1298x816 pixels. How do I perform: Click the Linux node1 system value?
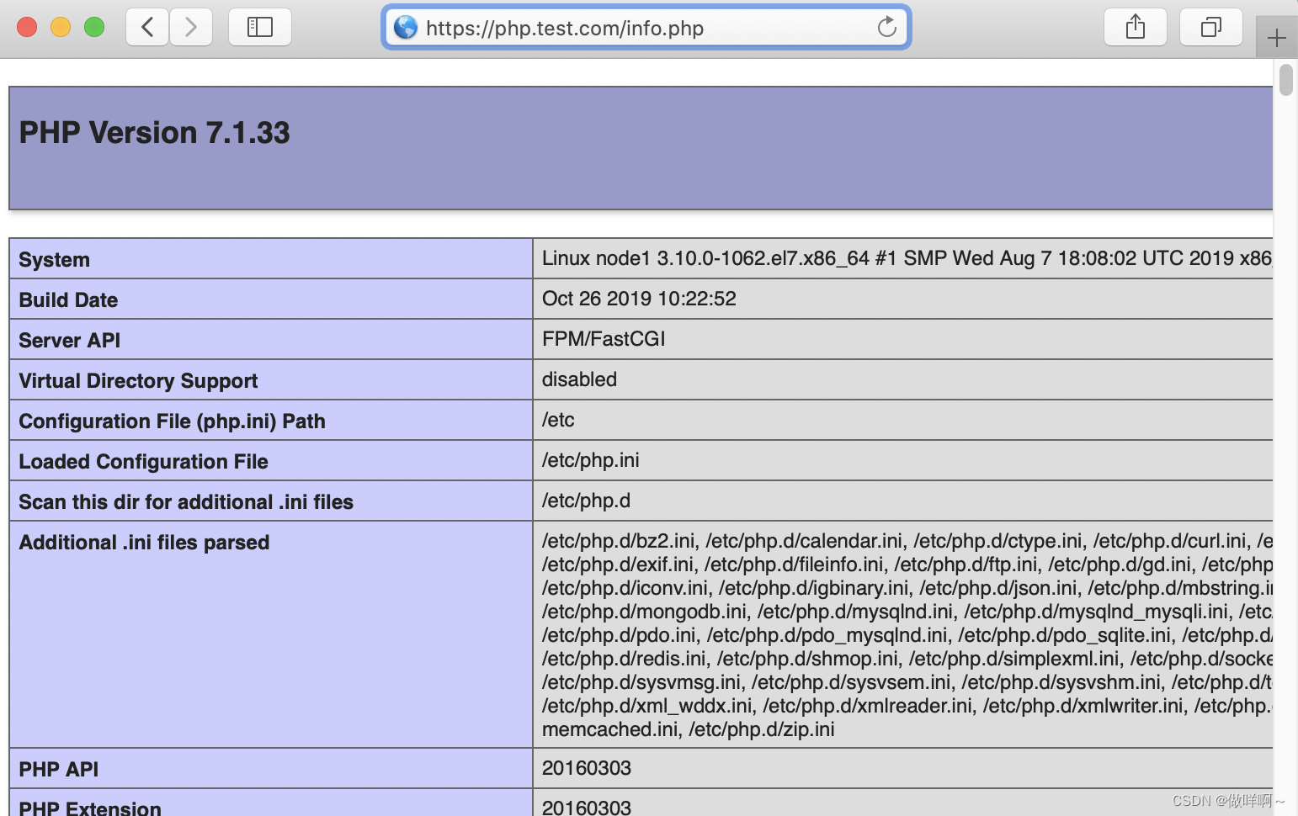pyautogui.click(x=907, y=258)
